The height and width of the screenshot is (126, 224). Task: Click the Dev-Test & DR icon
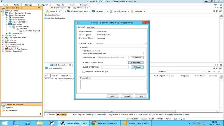[6, 51]
